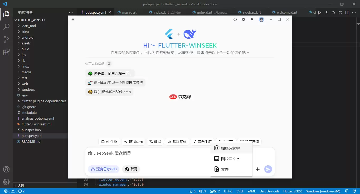The image size is (360, 194).
Task: Select the sidebar.dart editor tab
Action: point(249,12)
